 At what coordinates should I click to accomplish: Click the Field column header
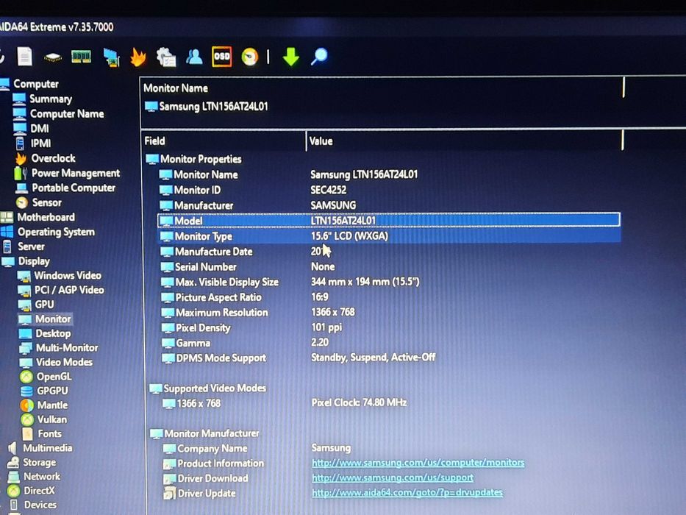224,141
